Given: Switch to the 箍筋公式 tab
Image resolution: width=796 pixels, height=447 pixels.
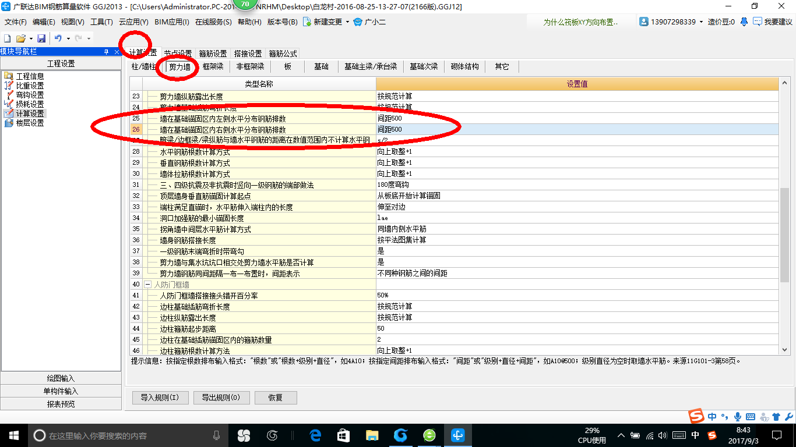Looking at the screenshot, I should (283, 53).
